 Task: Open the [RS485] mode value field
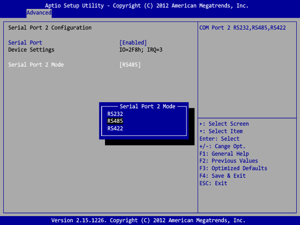click(130, 65)
